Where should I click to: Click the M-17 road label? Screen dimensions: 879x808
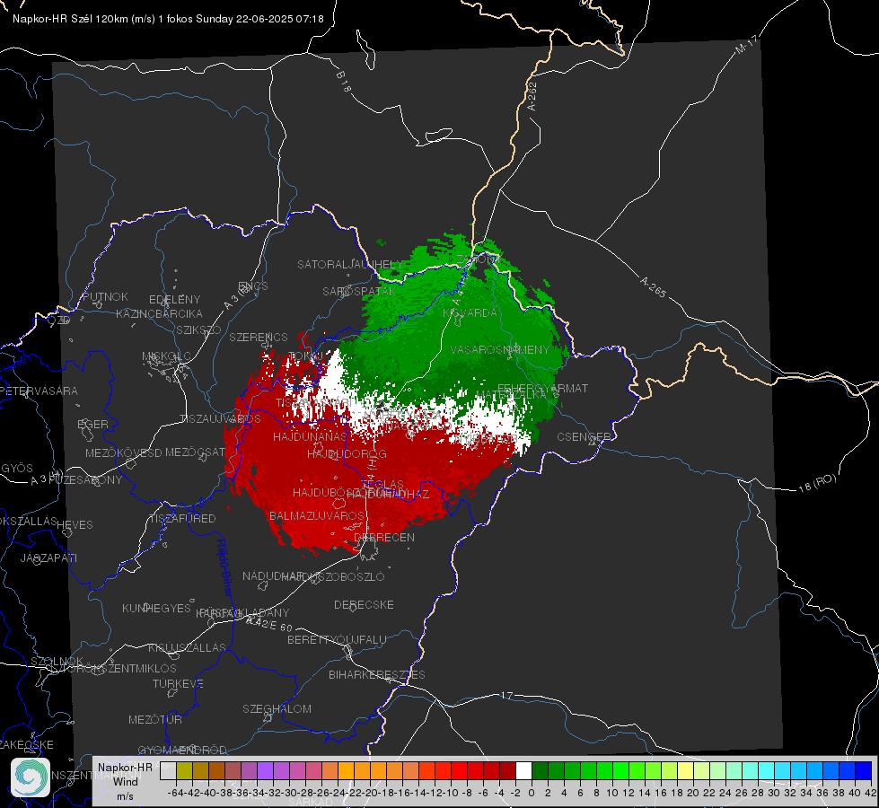[746, 44]
